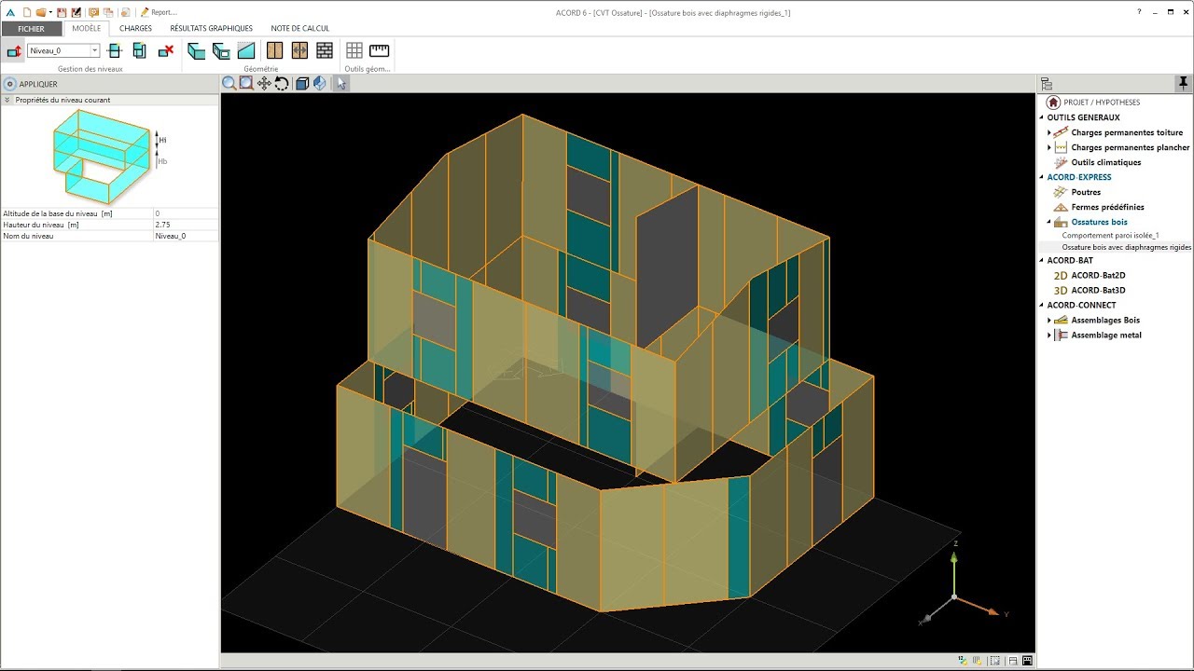
Task: Click the tree view icon in right panel
Action: click(x=1047, y=84)
